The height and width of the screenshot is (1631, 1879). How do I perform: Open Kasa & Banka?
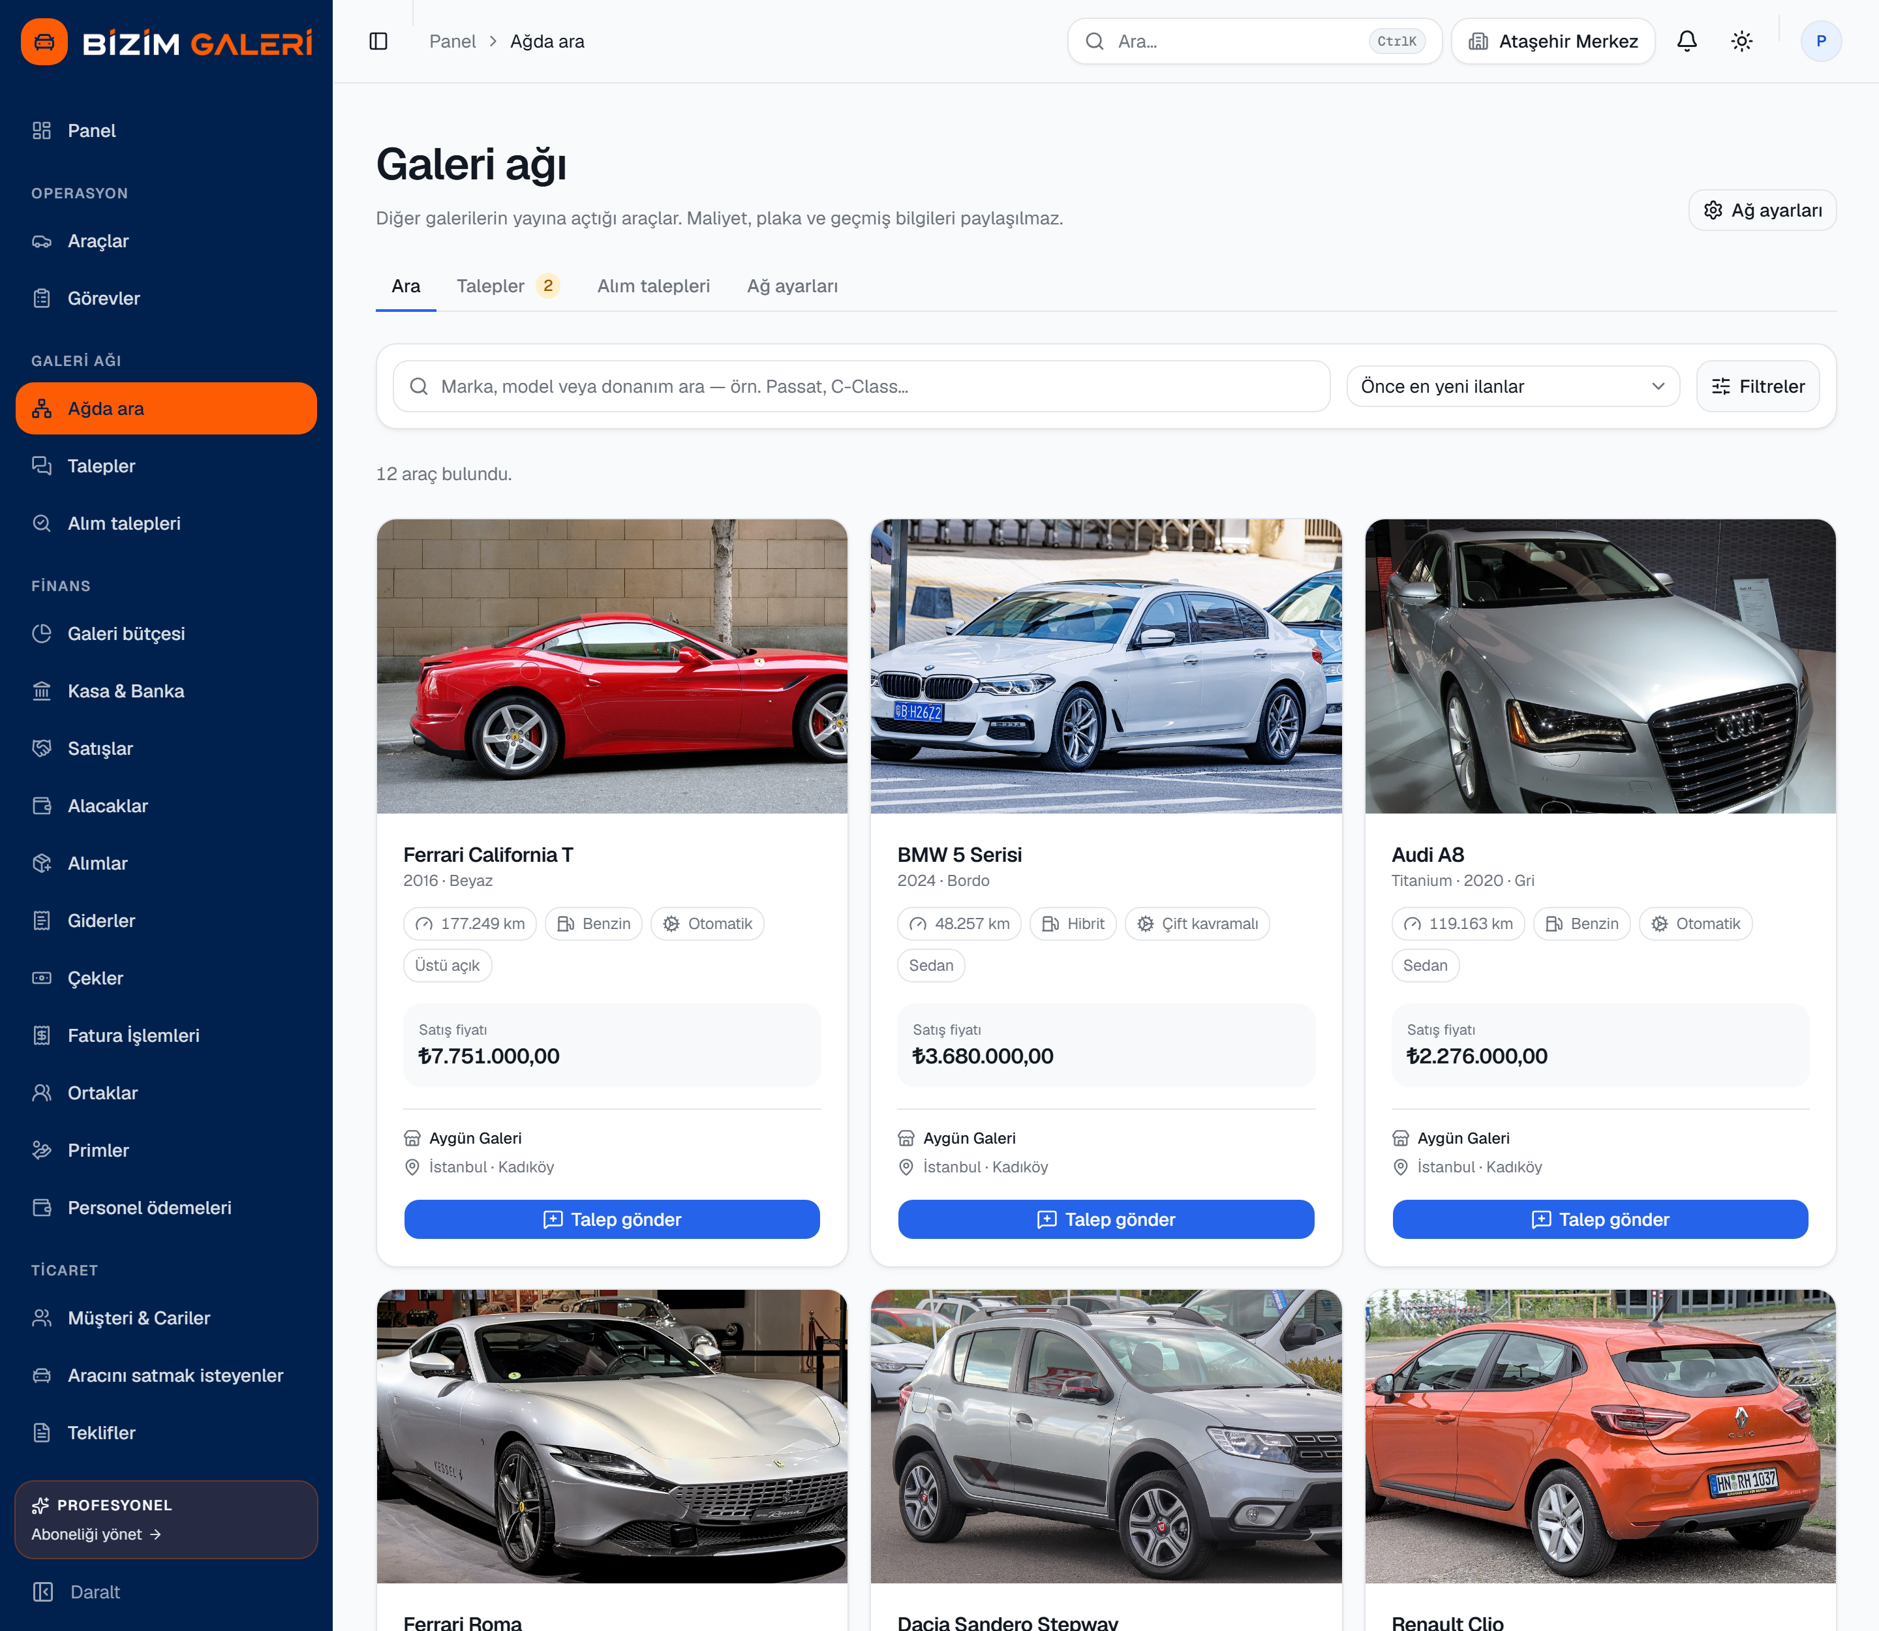[x=166, y=691]
